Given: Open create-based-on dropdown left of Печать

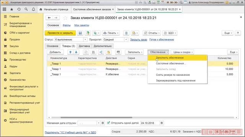Looking at the screenshot, I should point(96,33).
